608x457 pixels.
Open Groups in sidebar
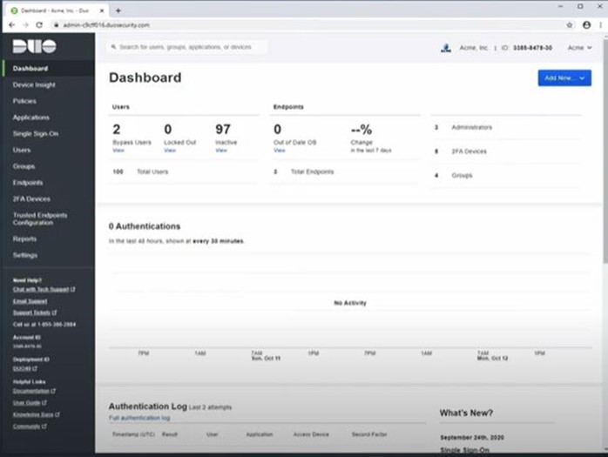pos(24,166)
